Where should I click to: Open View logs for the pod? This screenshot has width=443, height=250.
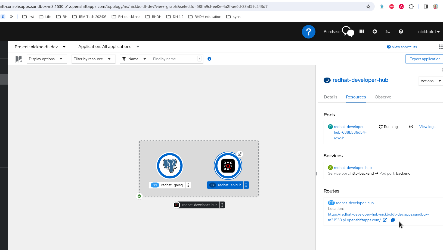coord(427,127)
